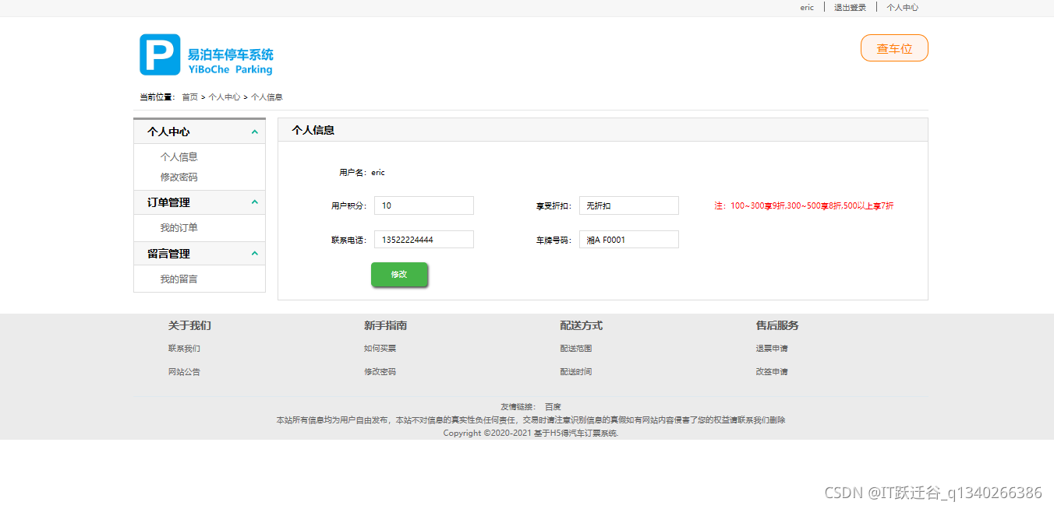Open the 百度 friendly link
The image size is (1054, 509).
coord(553,405)
